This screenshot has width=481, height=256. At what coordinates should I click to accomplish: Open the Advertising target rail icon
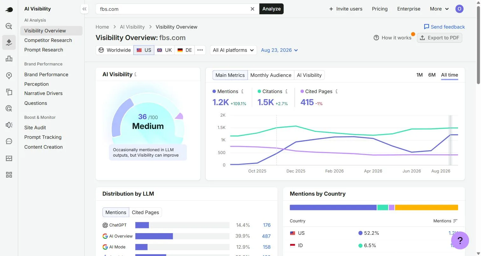[9, 109]
